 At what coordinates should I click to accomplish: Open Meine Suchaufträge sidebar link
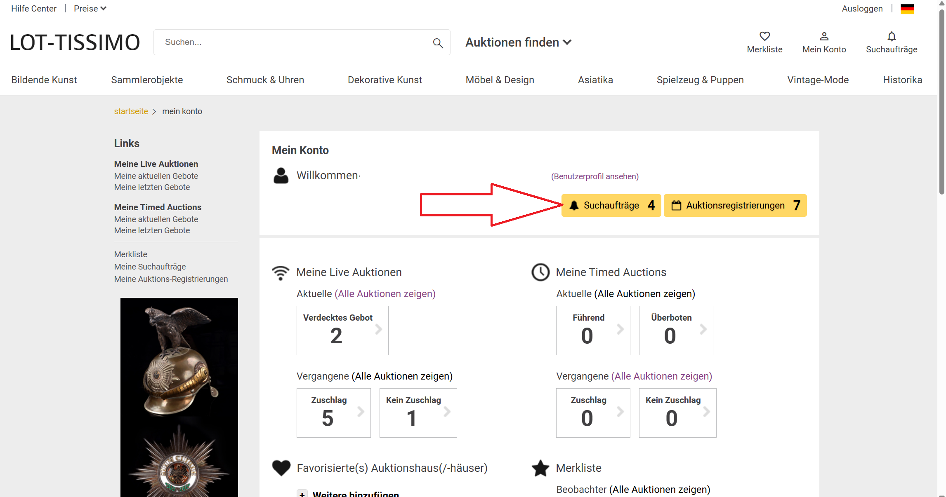point(150,267)
